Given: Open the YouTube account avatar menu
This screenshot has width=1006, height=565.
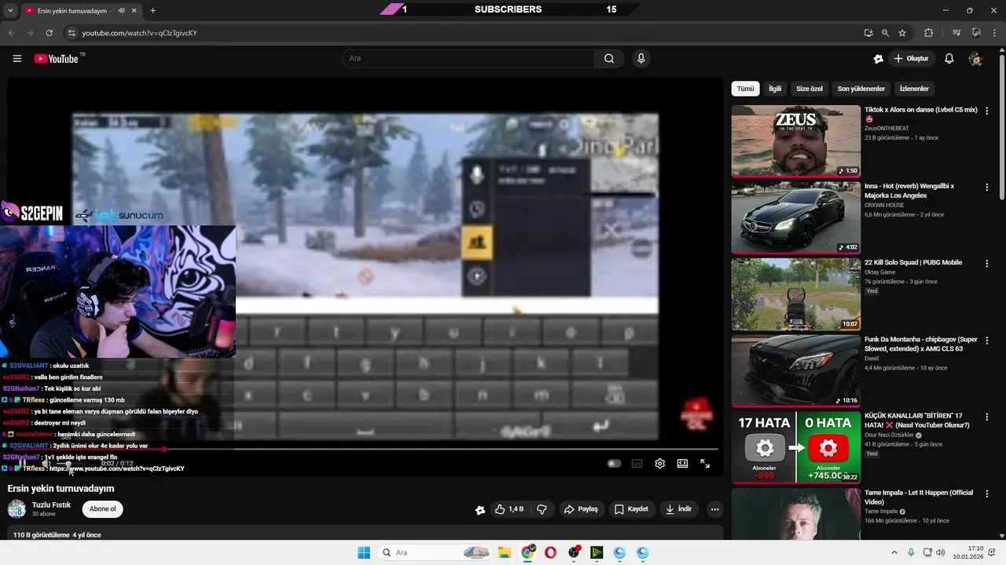Looking at the screenshot, I should tap(975, 59).
